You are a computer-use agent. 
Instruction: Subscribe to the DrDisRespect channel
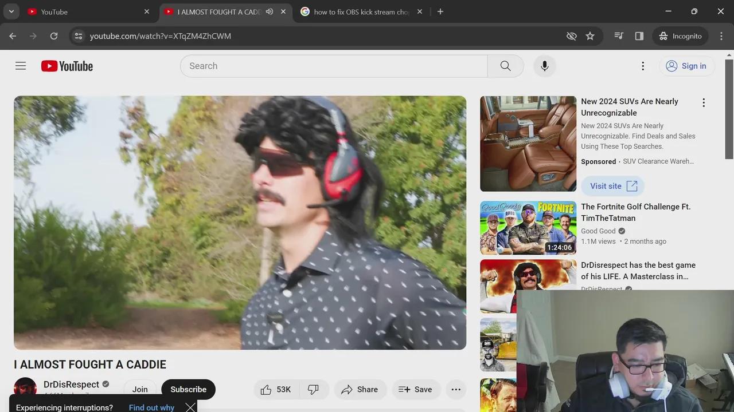pyautogui.click(x=188, y=390)
